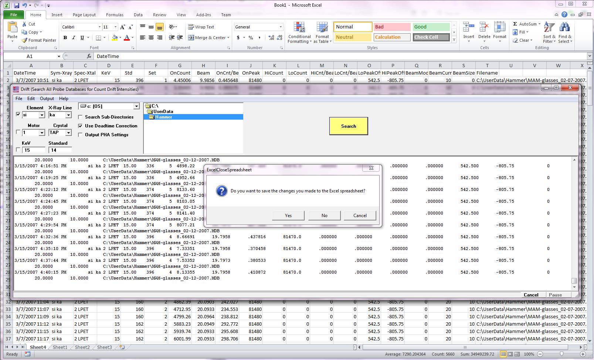
Task: Open the Output menu in Drift window
Action: point(47,99)
